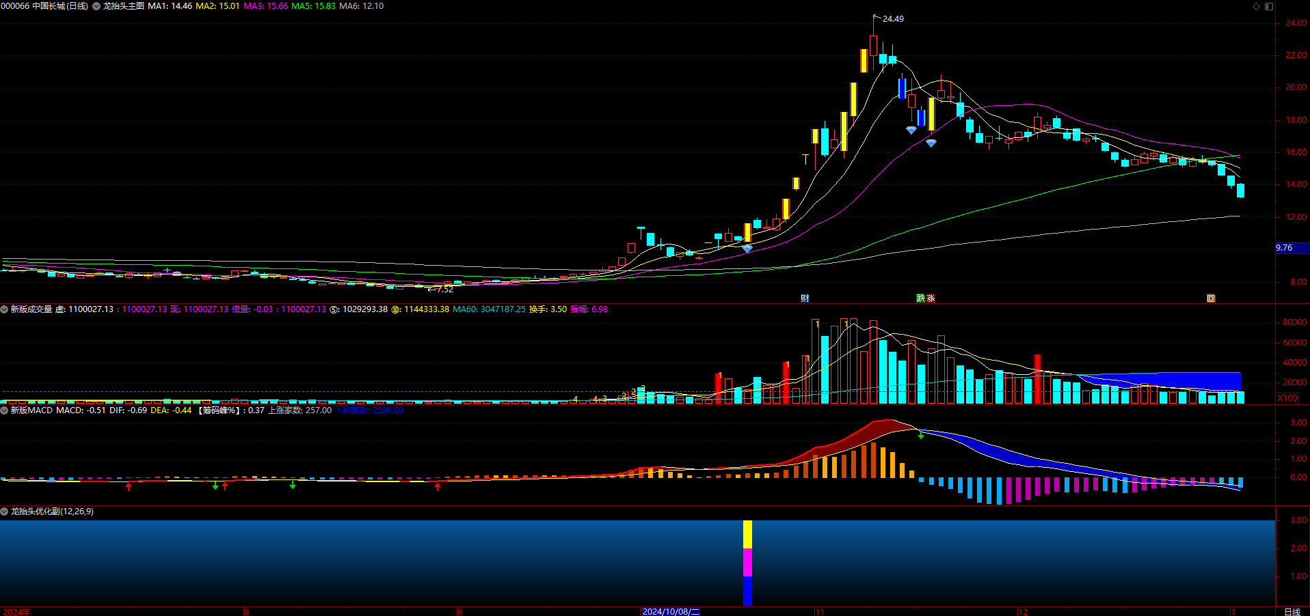
Task: Click the tall red volume bar in December
Action: [x=1038, y=379]
